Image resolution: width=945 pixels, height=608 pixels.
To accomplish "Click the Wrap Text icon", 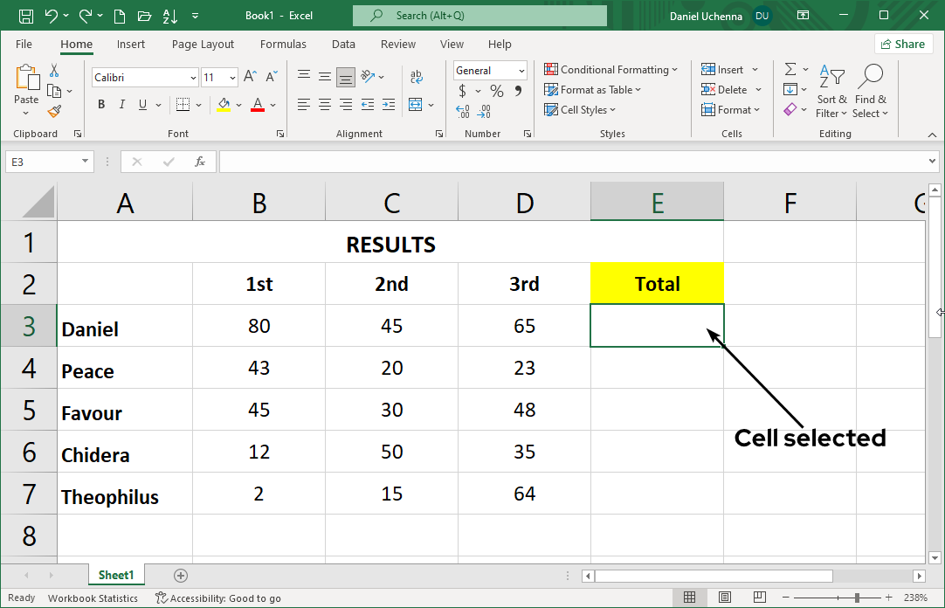I will pos(417,75).
